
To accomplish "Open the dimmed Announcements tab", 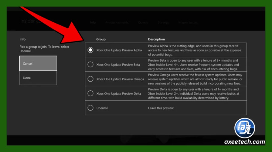I will tap(117, 22).
